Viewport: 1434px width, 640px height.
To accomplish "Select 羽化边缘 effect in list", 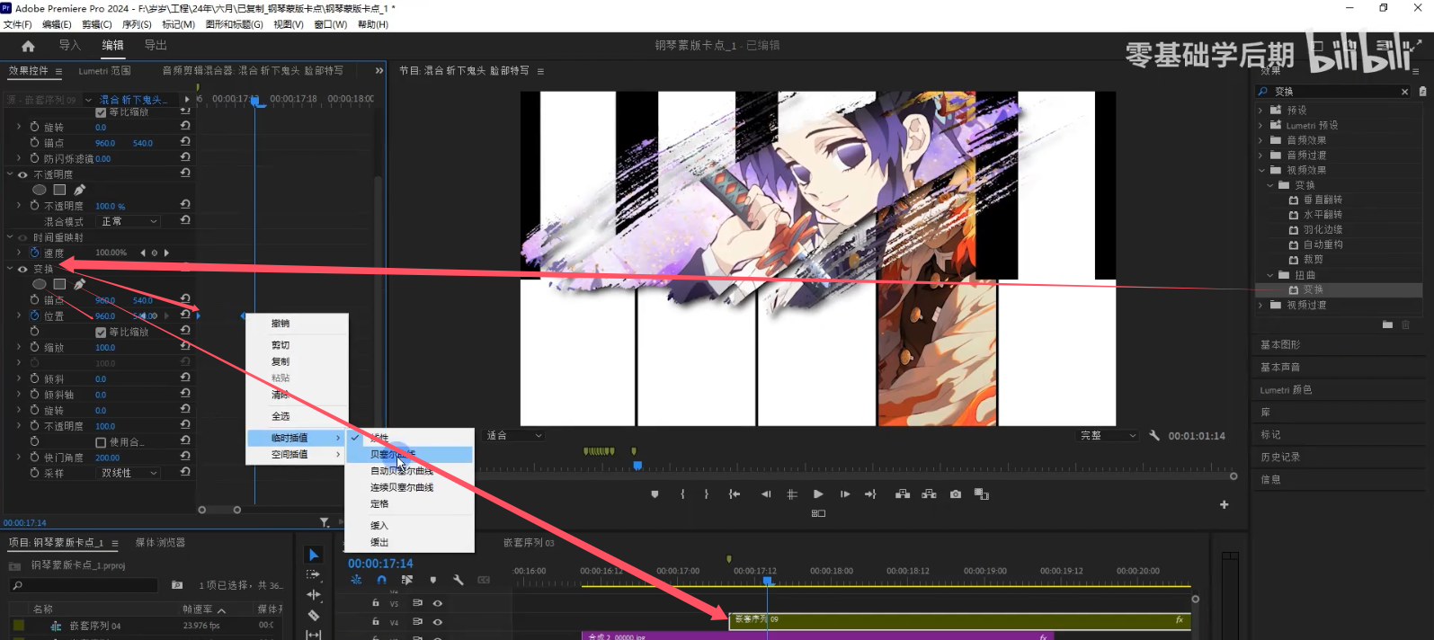I will [x=1323, y=229].
